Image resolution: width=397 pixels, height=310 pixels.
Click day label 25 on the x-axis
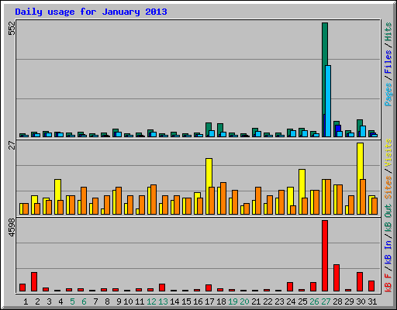(302, 301)
